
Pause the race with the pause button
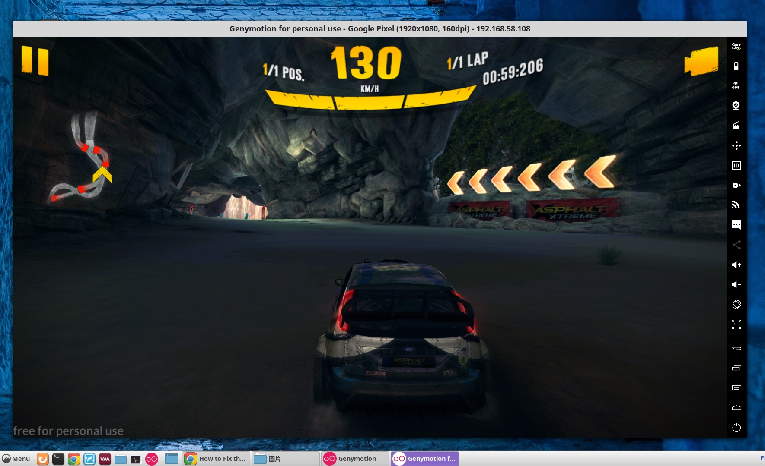pos(35,61)
